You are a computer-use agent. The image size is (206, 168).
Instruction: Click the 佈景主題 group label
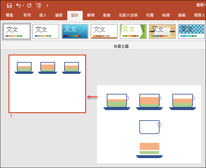[x=121, y=46]
